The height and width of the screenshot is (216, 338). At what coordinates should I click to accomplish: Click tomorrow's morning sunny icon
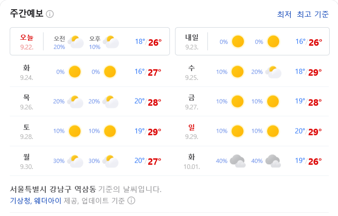click(x=238, y=42)
